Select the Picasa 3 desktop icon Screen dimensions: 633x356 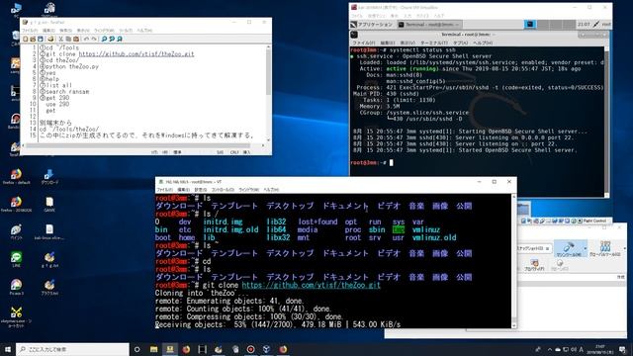[x=16, y=287]
